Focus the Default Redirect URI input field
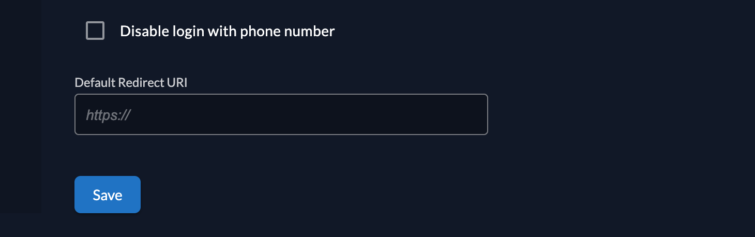This screenshot has width=755, height=237. click(281, 114)
